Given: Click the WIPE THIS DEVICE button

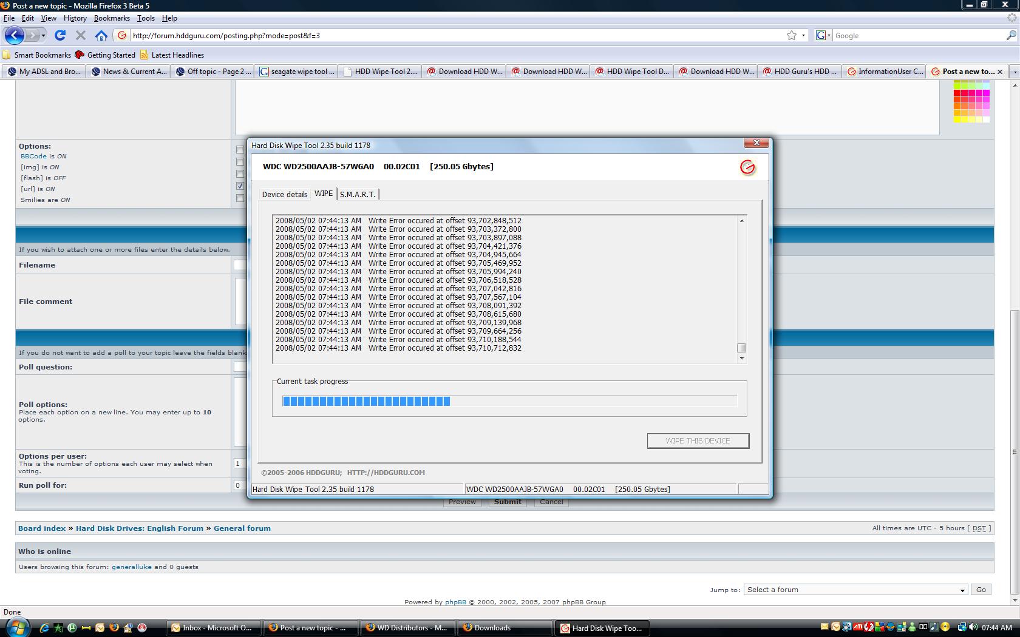Looking at the screenshot, I should tap(698, 441).
